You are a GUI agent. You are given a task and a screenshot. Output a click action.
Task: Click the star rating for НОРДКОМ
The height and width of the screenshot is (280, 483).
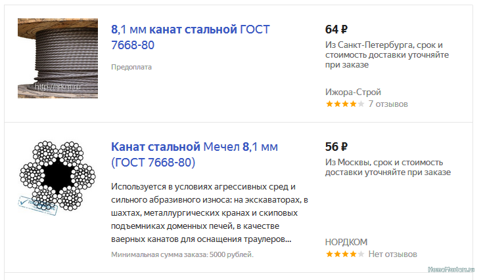pos(344,254)
